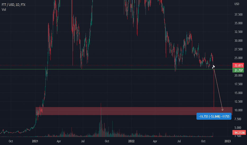Click the Jul label following 2022 on time axis
Viewport: 247px width, 145px height.
point(179,141)
